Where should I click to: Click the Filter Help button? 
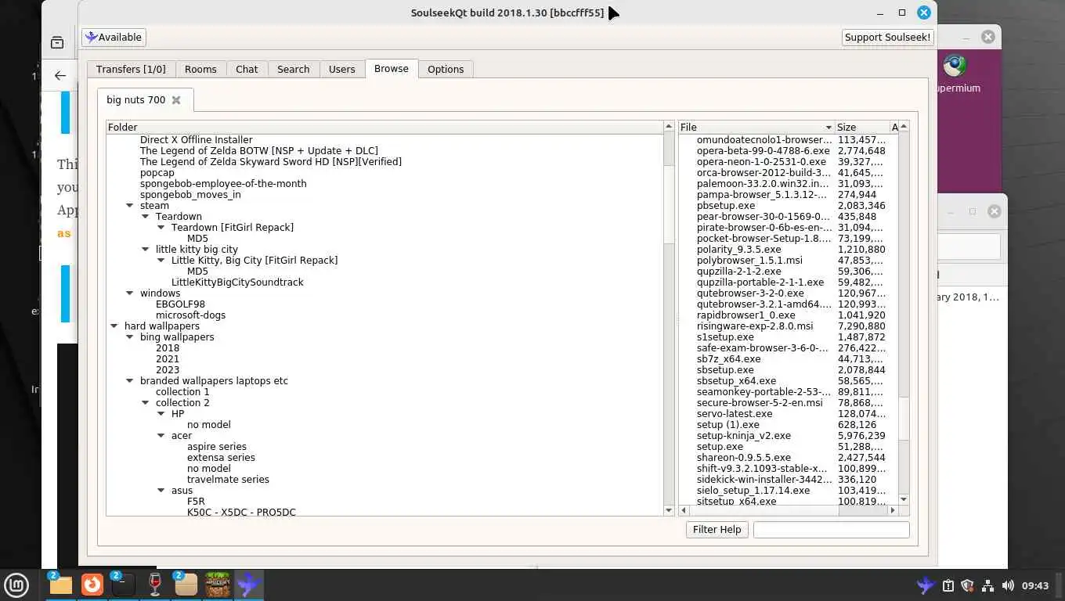717,530
